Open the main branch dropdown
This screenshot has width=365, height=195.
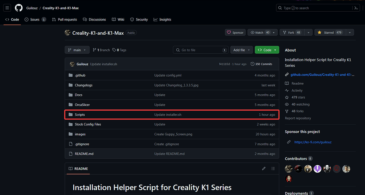coord(77,50)
